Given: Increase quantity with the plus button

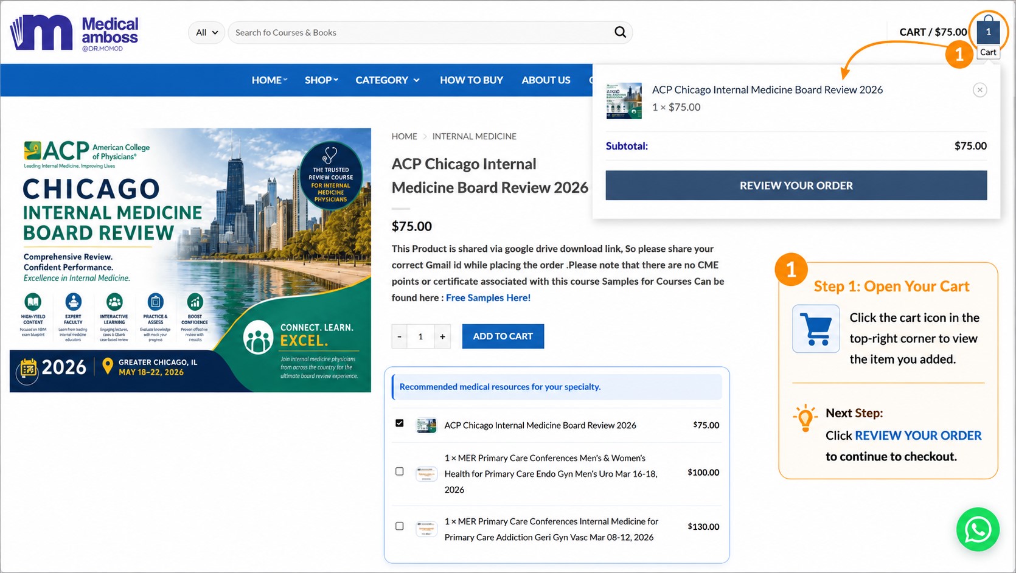Looking at the screenshot, I should [x=442, y=336].
